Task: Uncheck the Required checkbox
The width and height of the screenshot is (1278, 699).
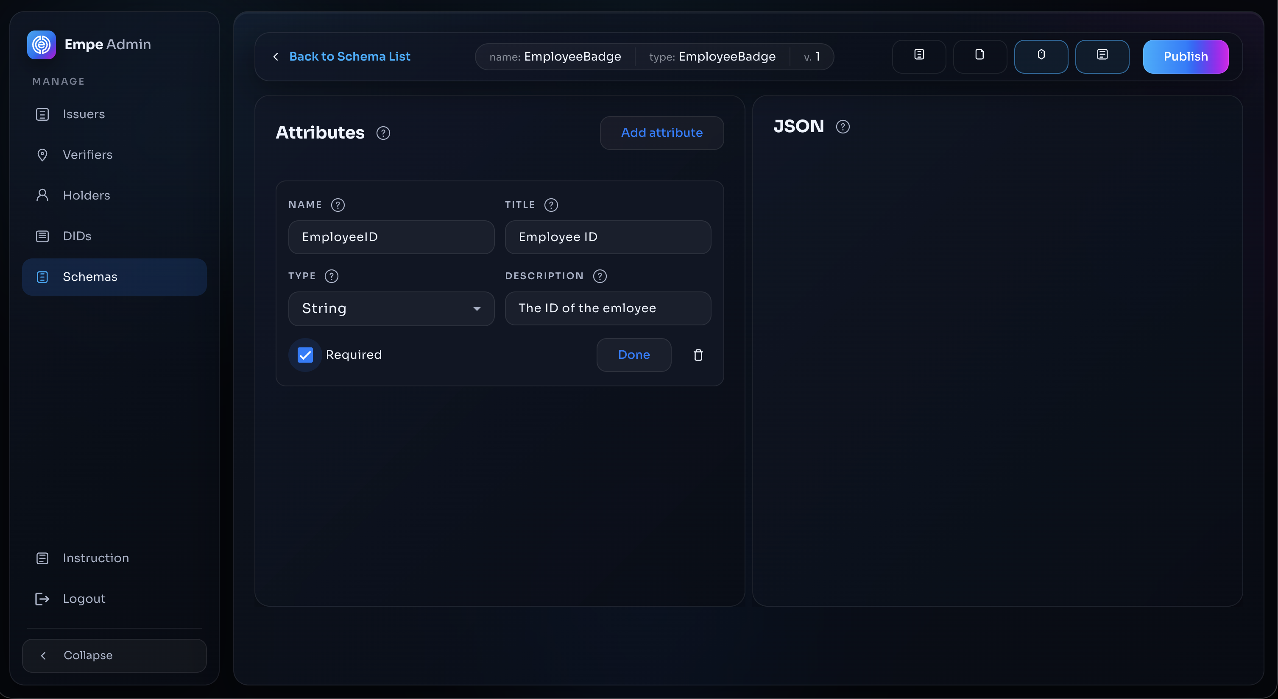Action: (305, 355)
